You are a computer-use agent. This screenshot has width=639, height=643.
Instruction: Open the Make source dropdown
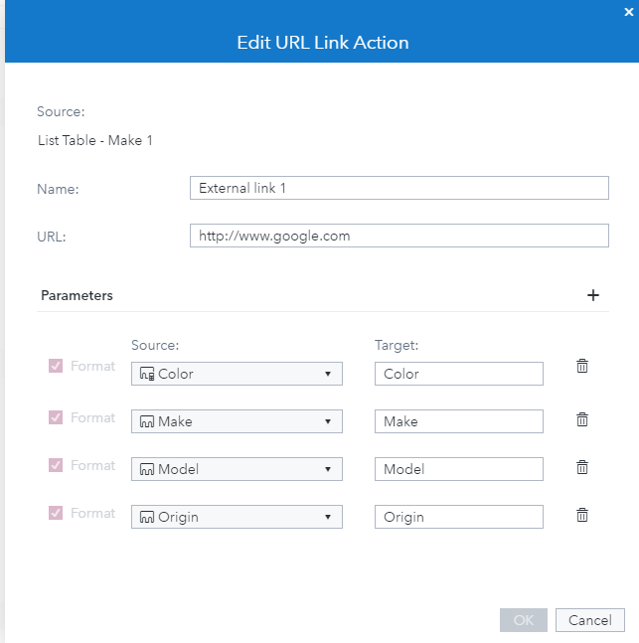pyautogui.click(x=237, y=421)
